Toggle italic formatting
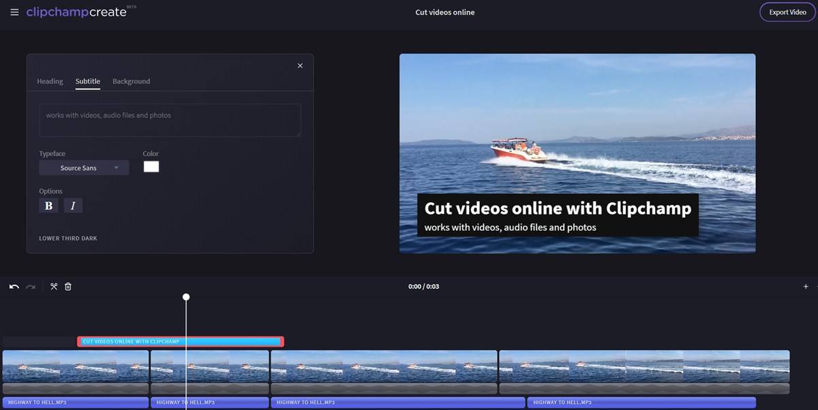 tap(73, 204)
